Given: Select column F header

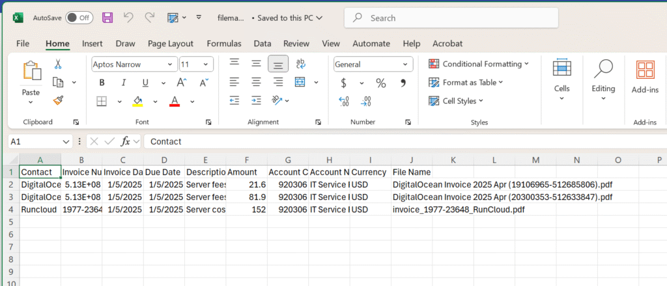Looking at the screenshot, I should point(247,160).
